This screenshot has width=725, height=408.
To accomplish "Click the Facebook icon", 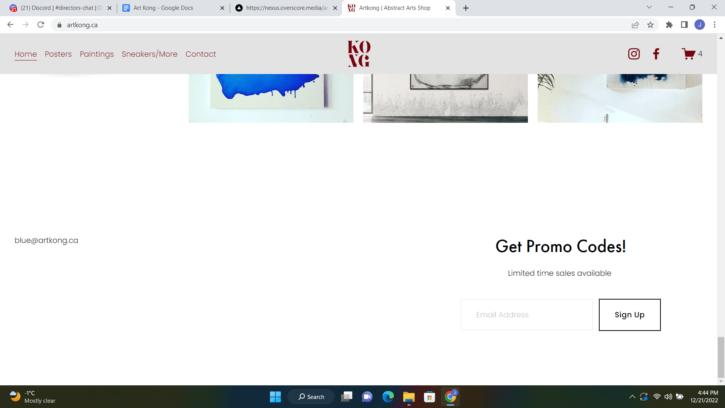I will (x=656, y=54).
